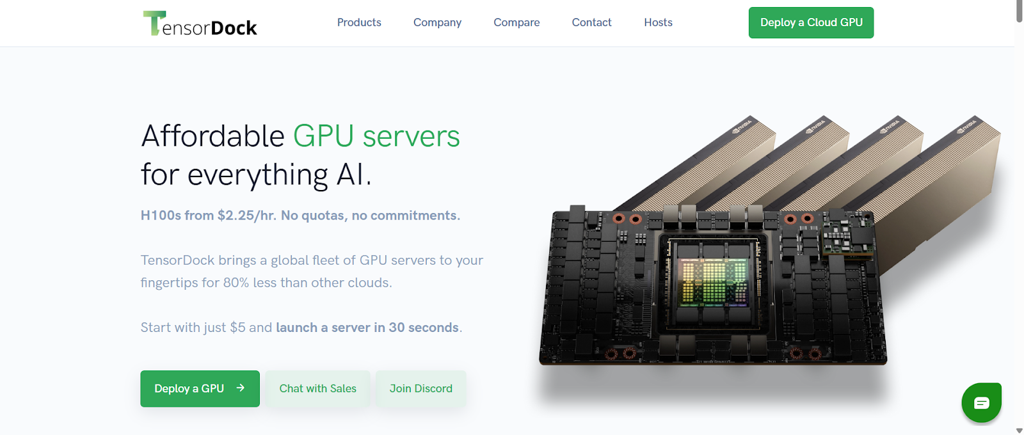1024x435 pixels.
Task: Open the Hosts nav item
Action: (658, 22)
